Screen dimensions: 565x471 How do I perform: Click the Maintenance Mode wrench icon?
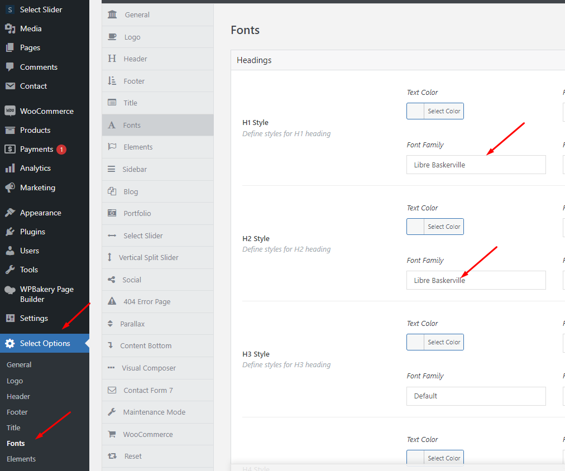(x=112, y=412)
